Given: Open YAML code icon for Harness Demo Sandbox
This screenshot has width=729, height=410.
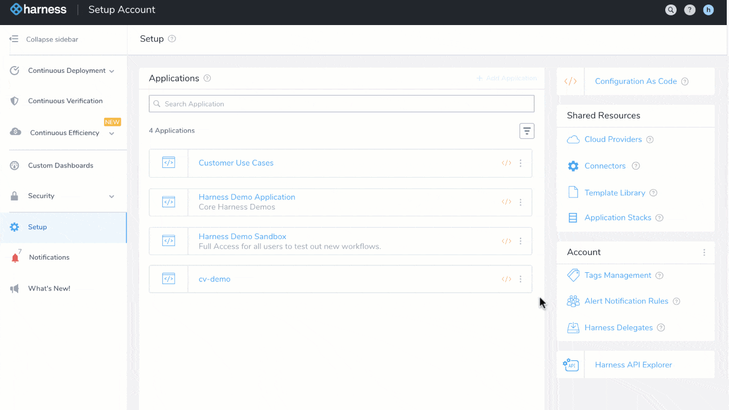Looking at the screenshot, I should [506, 241].
